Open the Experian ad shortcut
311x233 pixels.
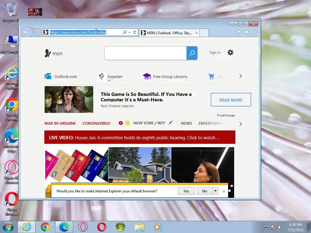(111, 77)
